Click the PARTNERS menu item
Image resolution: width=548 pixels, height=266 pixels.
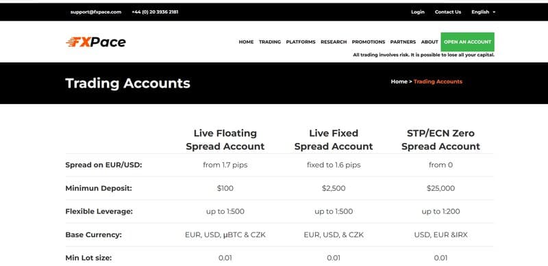(x=403, y=42)
